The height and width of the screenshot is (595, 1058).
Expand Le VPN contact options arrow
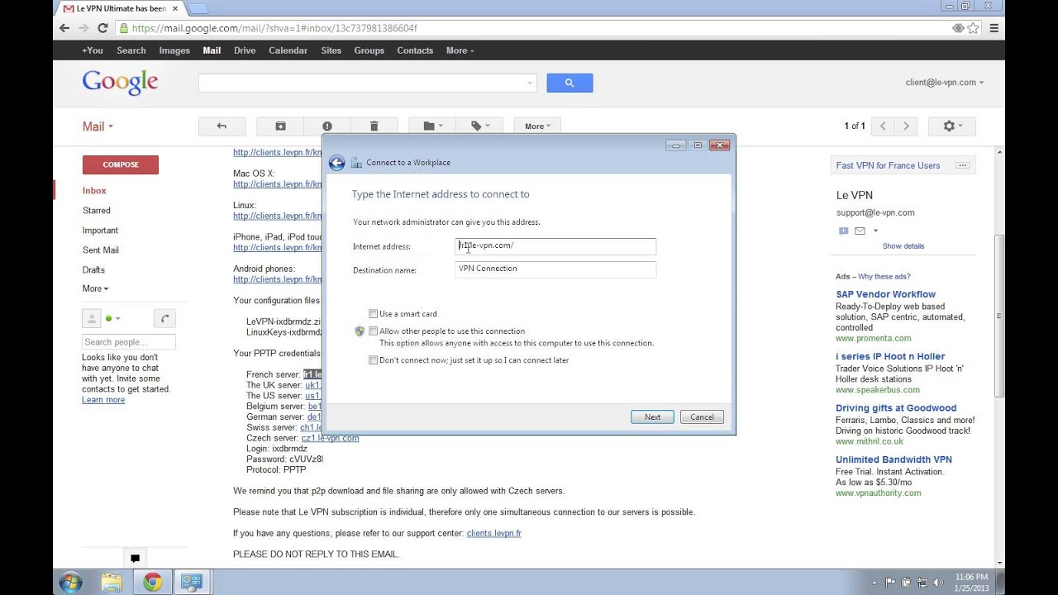click(875, 231)
